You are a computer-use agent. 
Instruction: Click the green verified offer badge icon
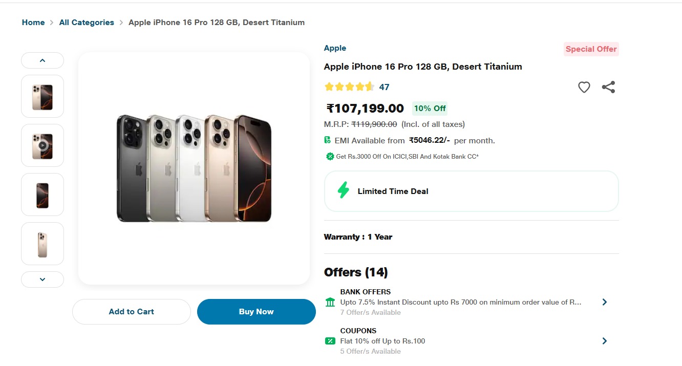[330, 157]
